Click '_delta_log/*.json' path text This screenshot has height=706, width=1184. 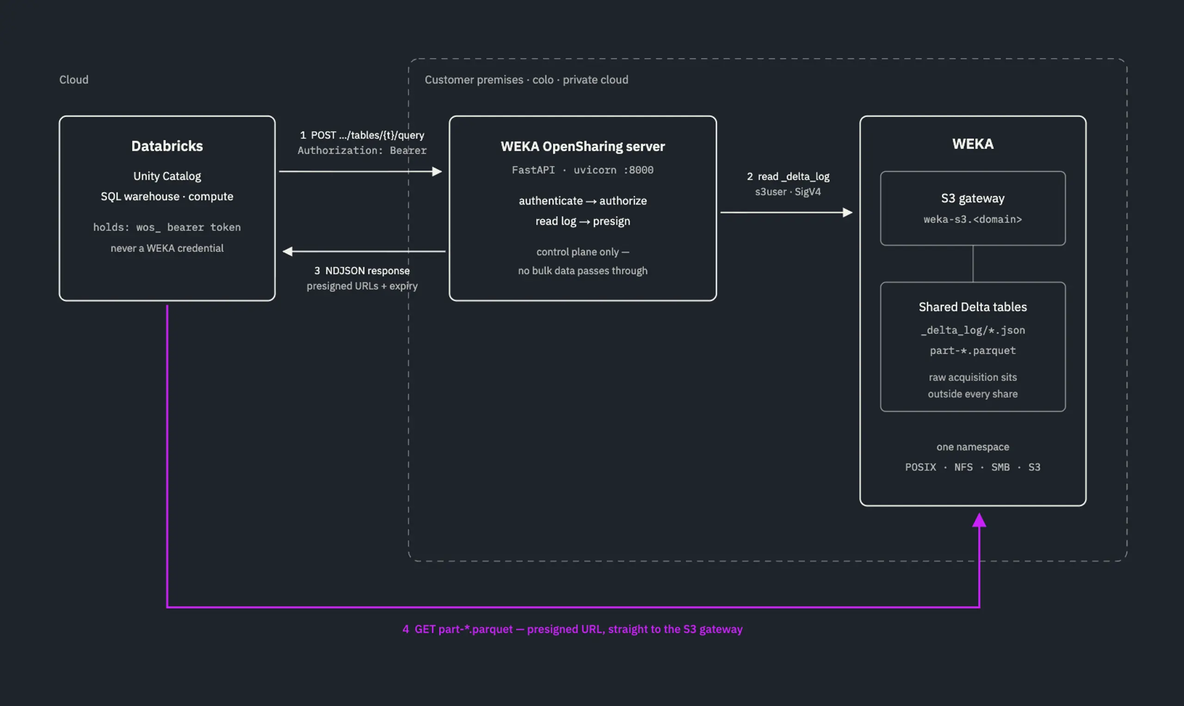click(973, 330)
